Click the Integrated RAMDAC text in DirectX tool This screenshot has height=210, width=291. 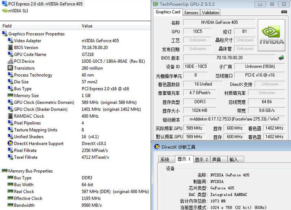pyautogui.click(x=229, y=195)
